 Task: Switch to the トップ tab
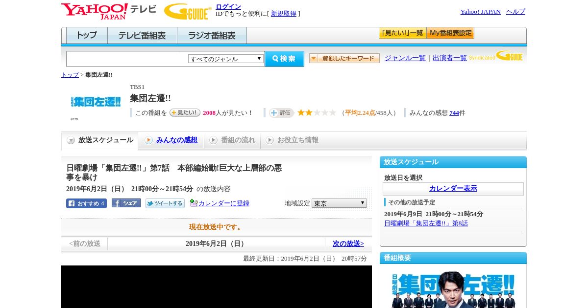[x=87, y=36]
